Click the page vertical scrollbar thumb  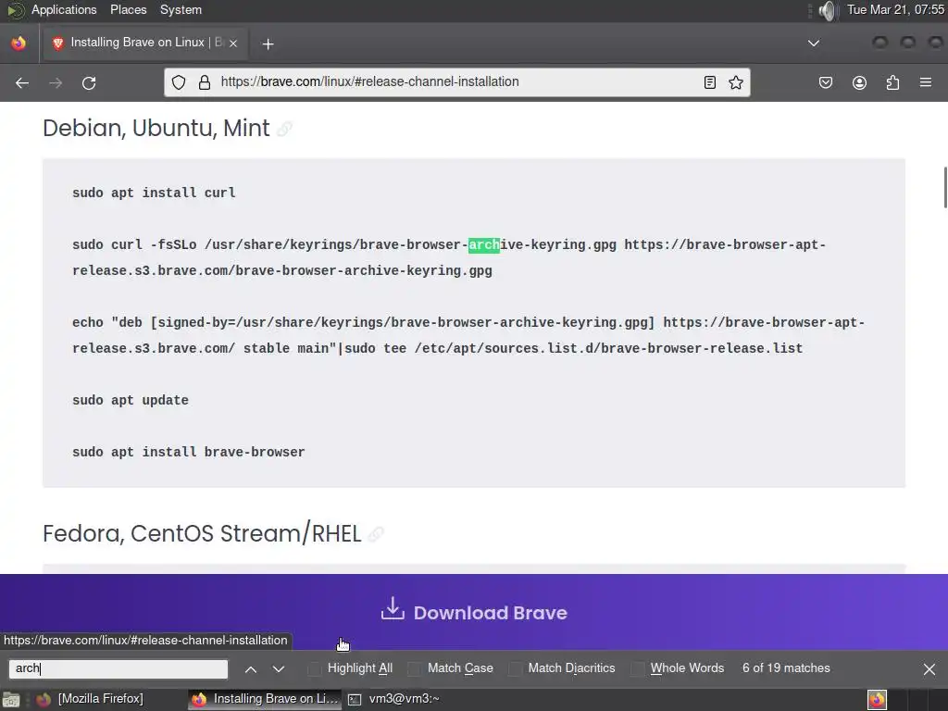[945, 187]
